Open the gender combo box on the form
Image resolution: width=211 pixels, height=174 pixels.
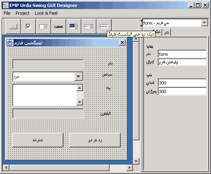pyautogui.click(x=79, y=76)
